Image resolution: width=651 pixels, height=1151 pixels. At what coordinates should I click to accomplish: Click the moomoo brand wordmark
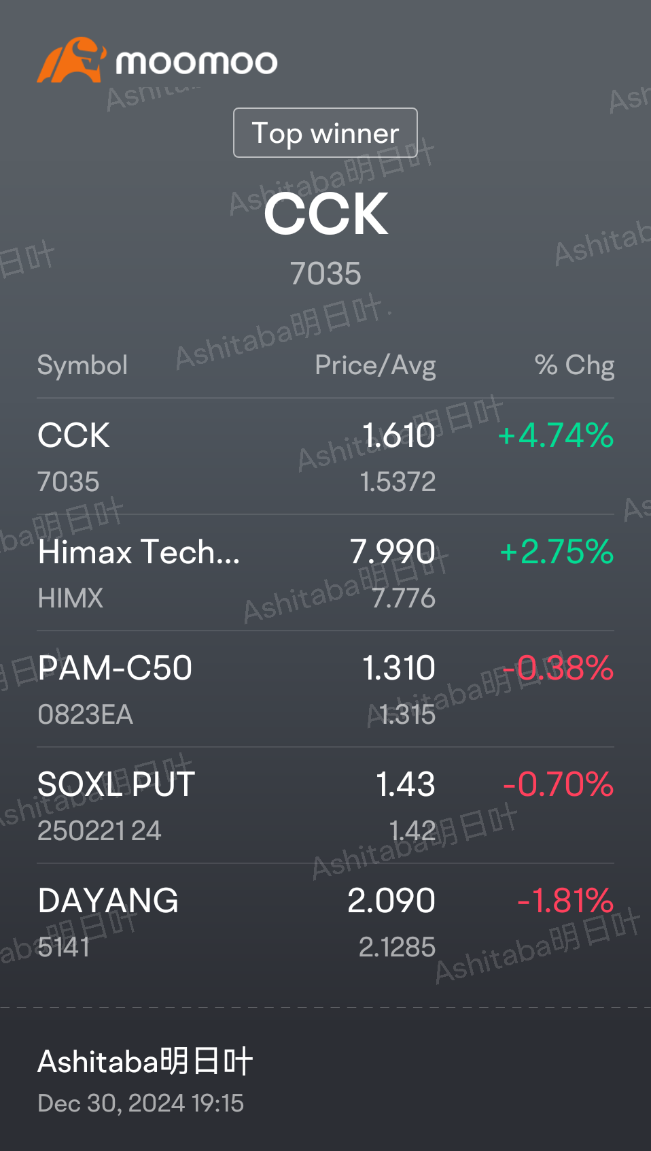coord(196,63)
